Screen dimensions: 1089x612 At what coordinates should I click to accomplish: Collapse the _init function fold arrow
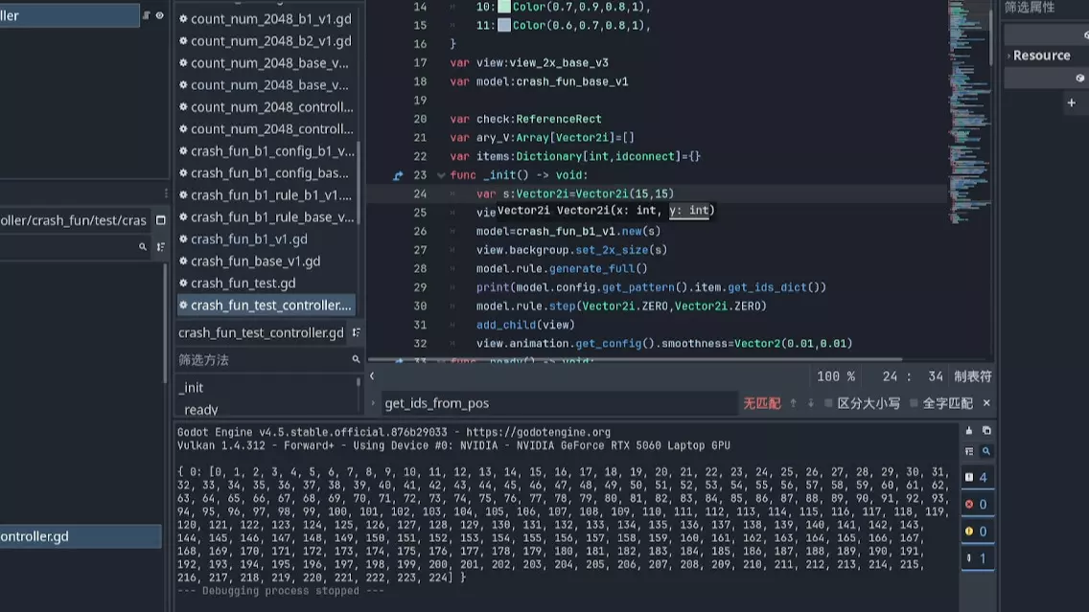pos(441,175)
